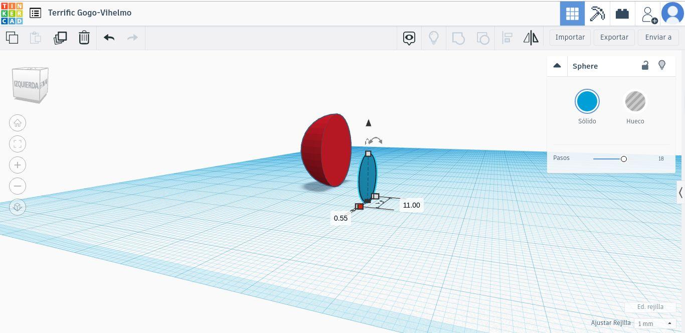Invite a collaborator with add-person icon
The height and width of the screenshot is (333, 685).
[x=648, y=14]
